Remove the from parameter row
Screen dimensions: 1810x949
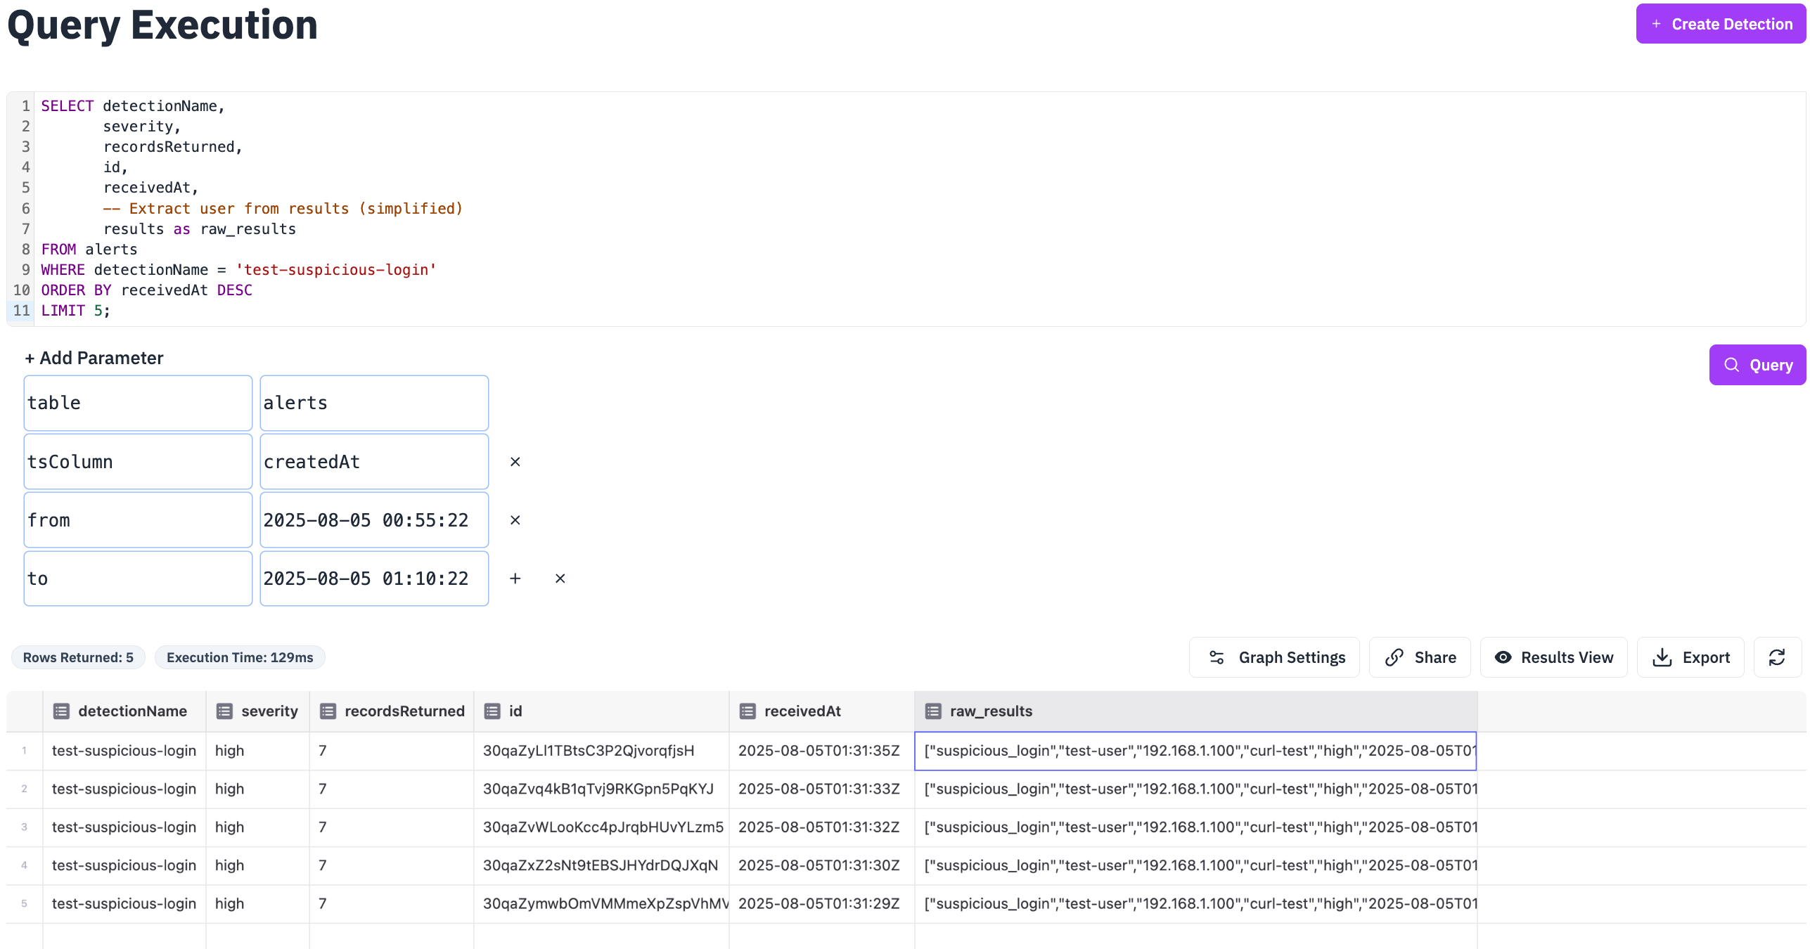coord(515,520)
